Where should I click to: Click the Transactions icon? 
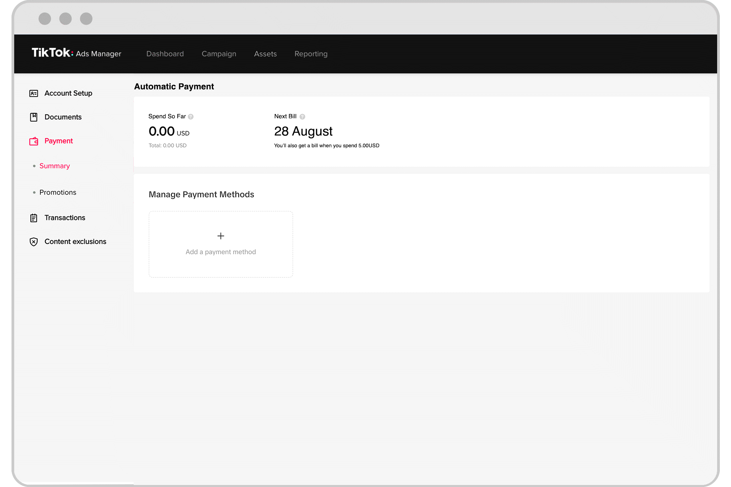34,217
